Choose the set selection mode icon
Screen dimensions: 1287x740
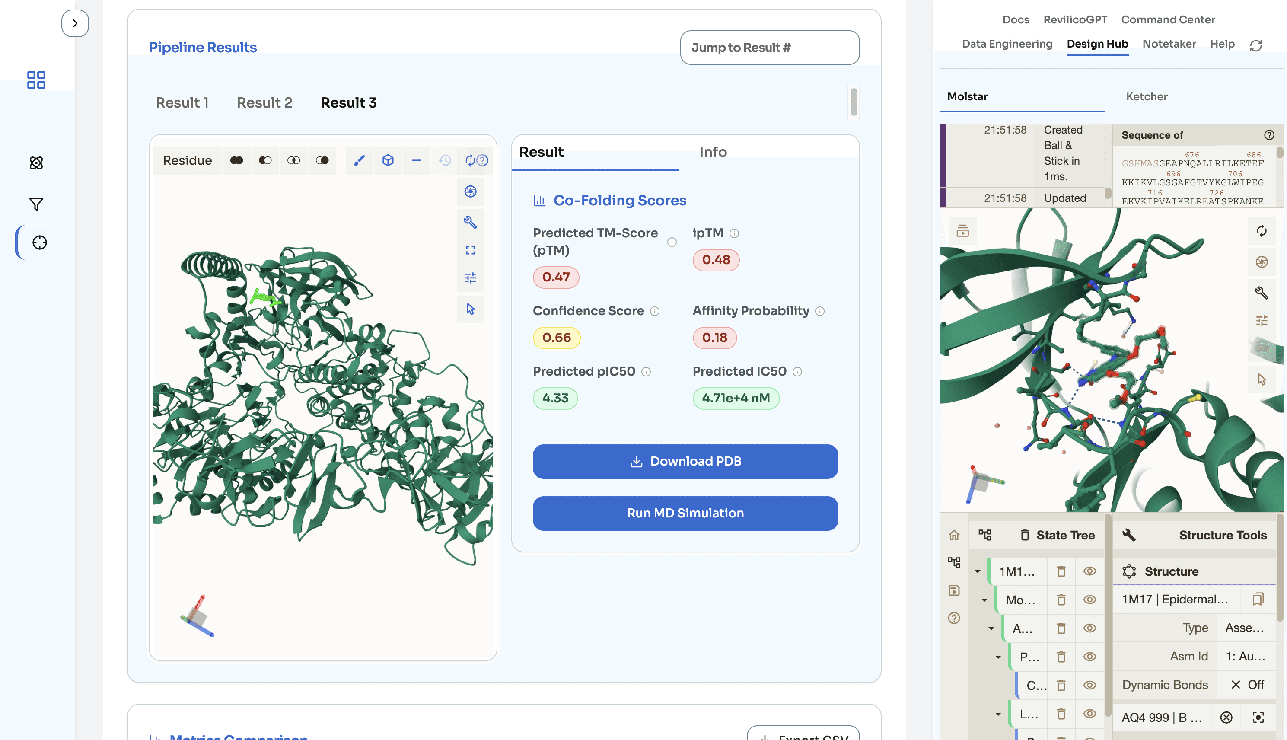(x=322, y=161)
